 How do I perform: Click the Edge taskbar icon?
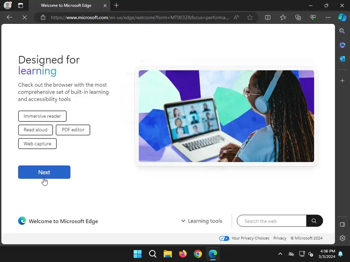point(213,254)
